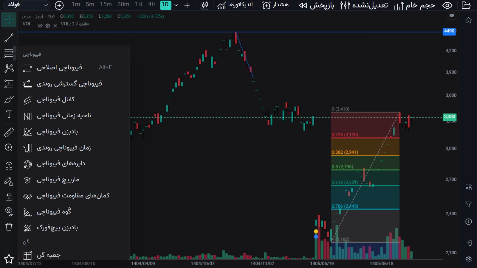The width and height of the screenshot is (477, 268).
Task: Open the filter funnel icon on right sidebar
Action: (x=469, y=205)
